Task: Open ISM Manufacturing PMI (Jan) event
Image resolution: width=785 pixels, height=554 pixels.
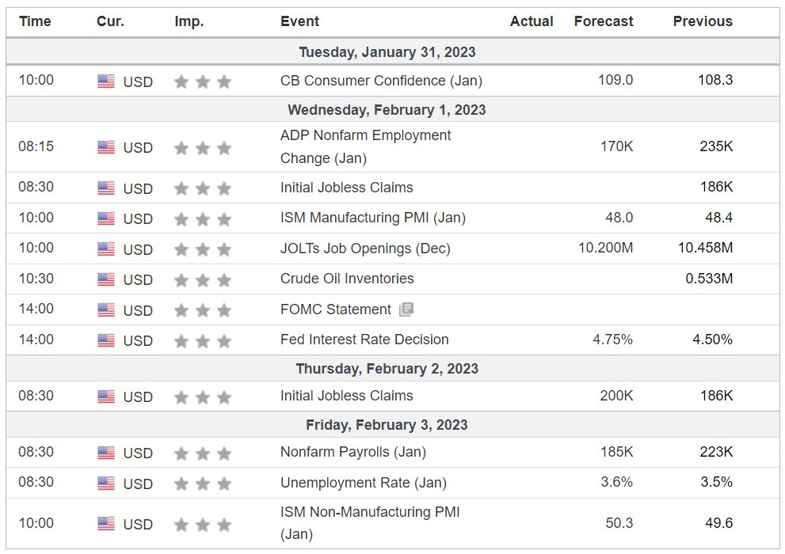Action: click(373, 218)
